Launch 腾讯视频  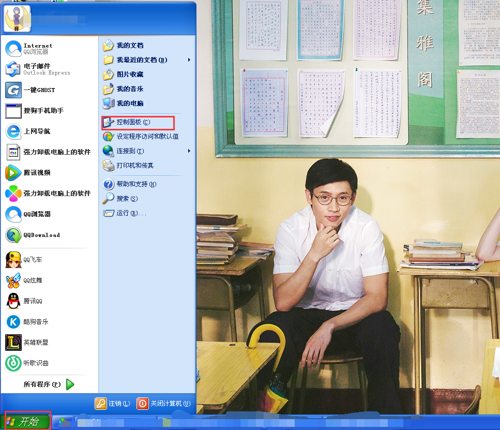click(49, 173)
